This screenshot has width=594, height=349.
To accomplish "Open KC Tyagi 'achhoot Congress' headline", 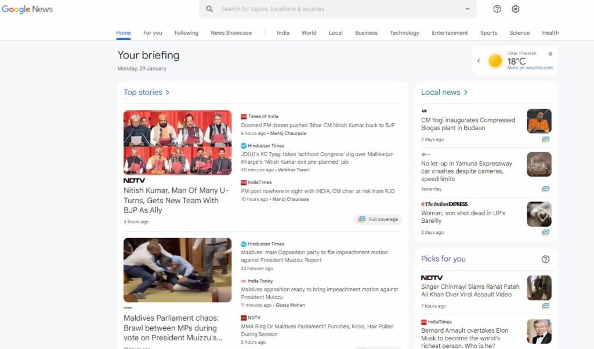I will point(317,158).
